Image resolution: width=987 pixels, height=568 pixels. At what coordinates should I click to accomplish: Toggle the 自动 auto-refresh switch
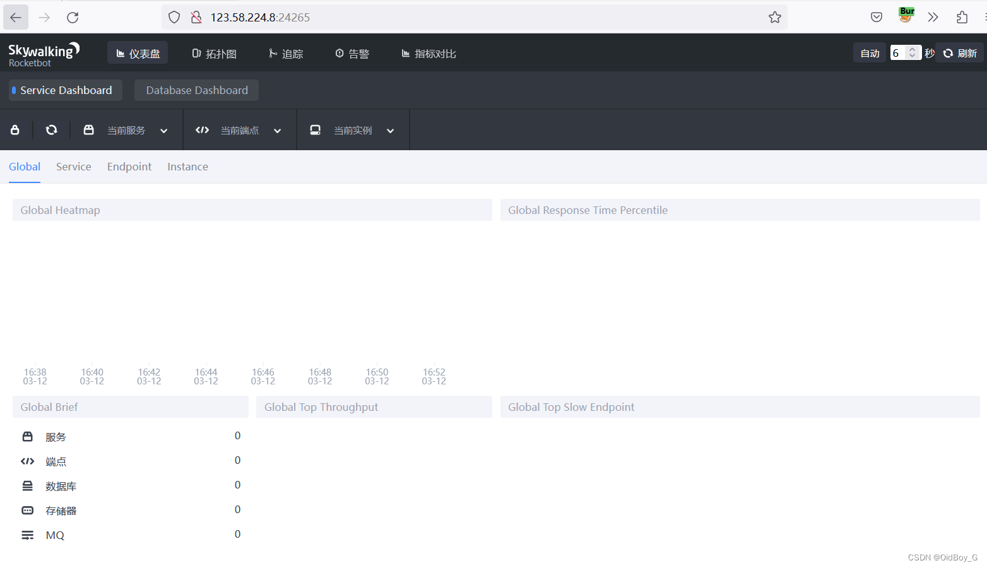[869, 52]
